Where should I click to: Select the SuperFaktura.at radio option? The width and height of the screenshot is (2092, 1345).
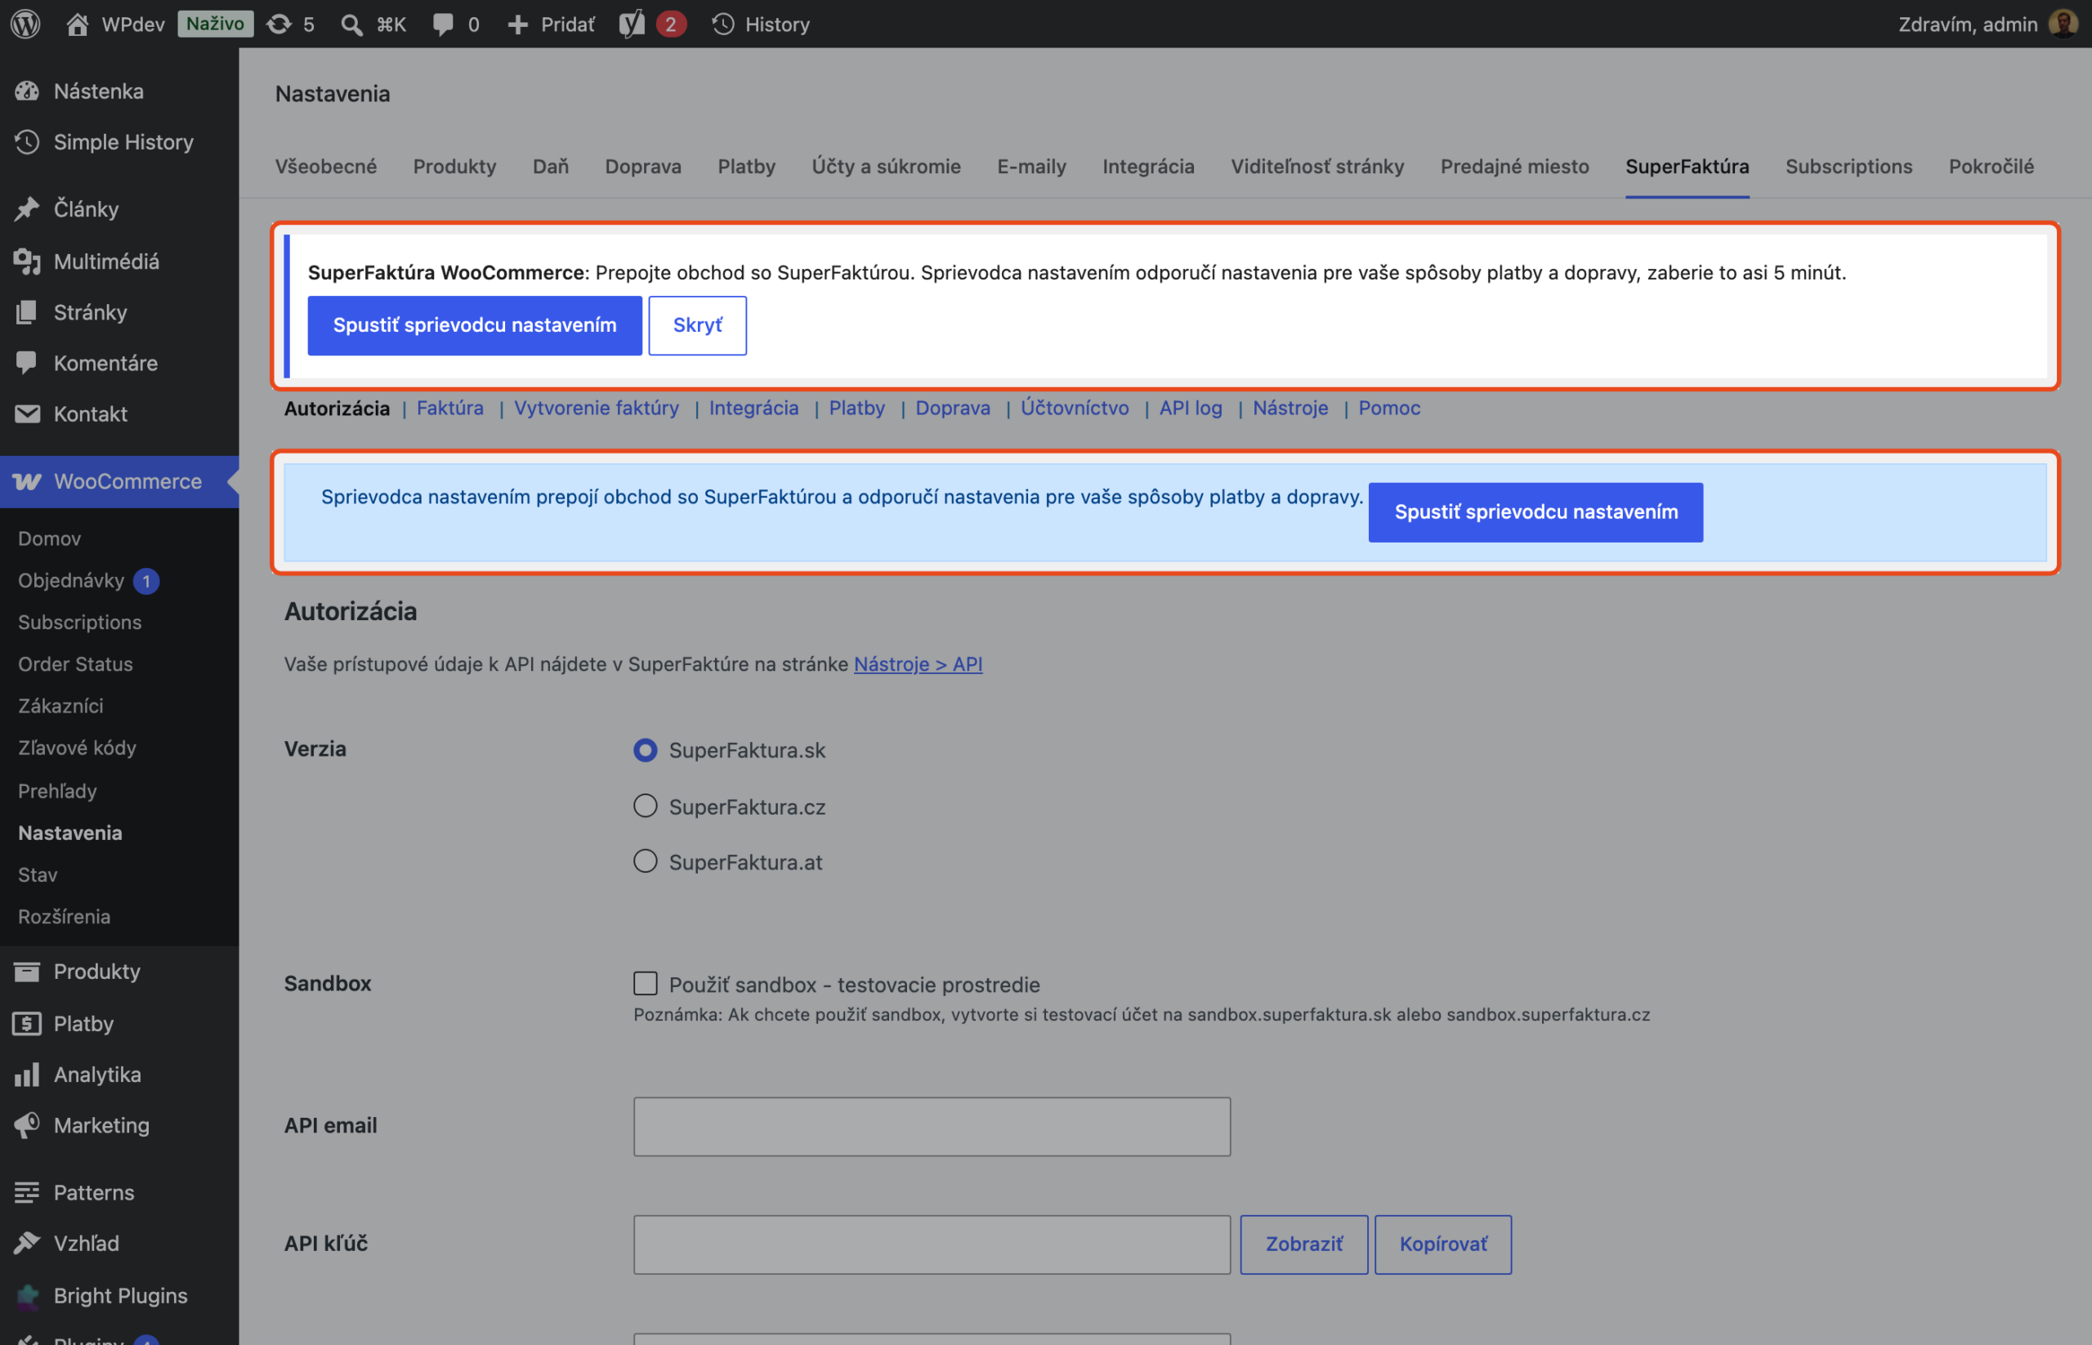(646, 861)
